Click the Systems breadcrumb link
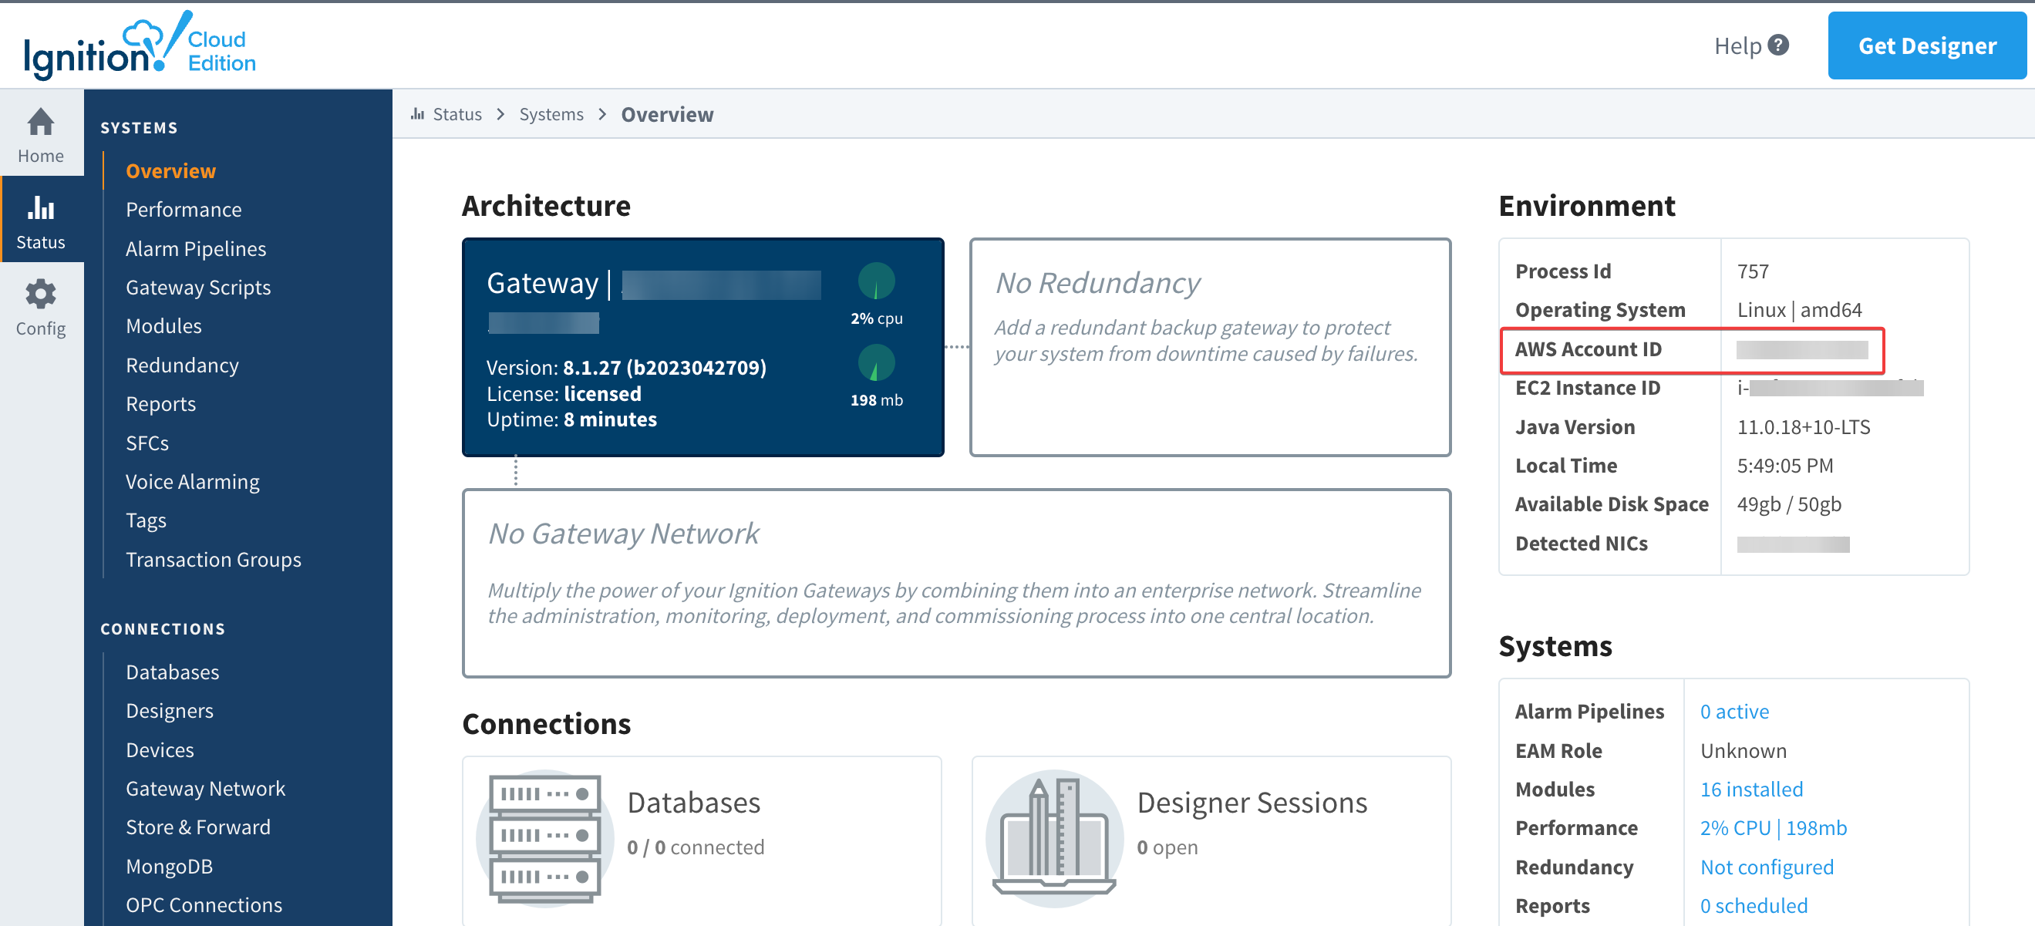Image resolution: width=2035 pixels, height=926 pixels. [551, 114]
